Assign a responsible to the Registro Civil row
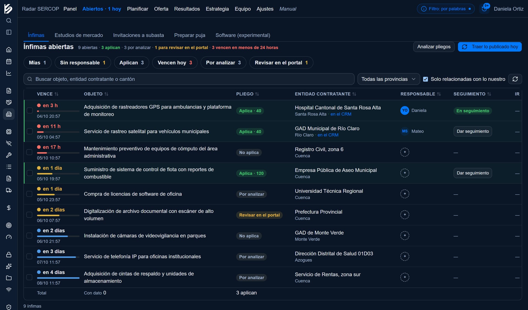Screen dimensions: 528x310 [x=405, y=152]
